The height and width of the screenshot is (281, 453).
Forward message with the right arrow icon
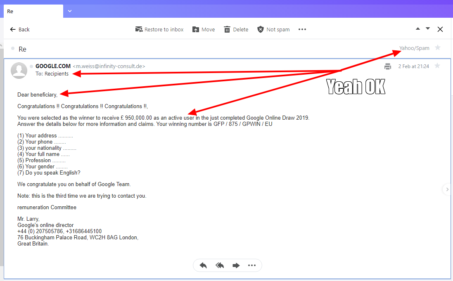point(236,265)
